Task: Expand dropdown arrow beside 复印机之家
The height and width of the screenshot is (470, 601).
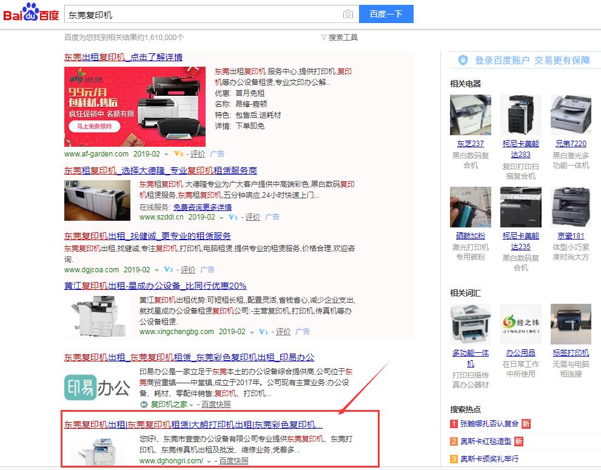Action: (192, 405)
